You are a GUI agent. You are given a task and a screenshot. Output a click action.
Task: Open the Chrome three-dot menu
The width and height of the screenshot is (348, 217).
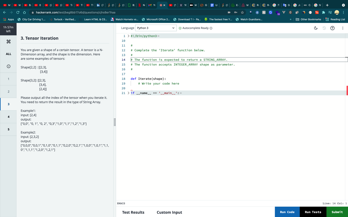click(343, 12)
